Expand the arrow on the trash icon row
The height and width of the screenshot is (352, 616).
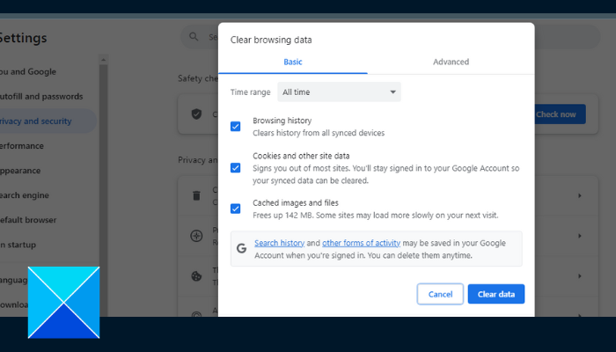[579, 194]
